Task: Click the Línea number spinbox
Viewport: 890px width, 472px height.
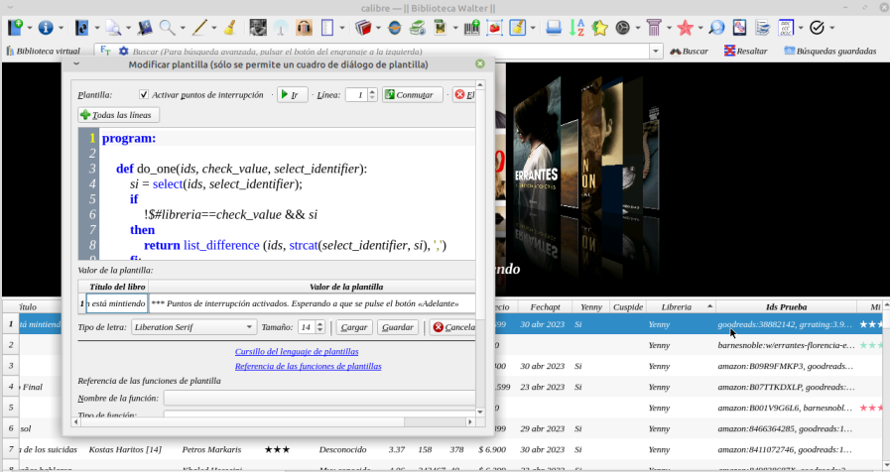Action: coord(361,95)
